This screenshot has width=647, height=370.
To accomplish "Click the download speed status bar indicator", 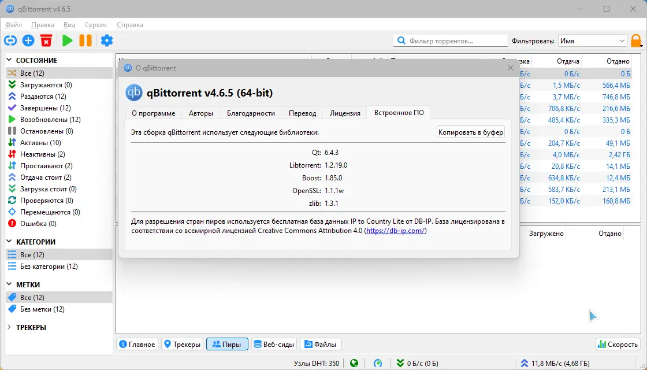I will (x=417, y=364).
